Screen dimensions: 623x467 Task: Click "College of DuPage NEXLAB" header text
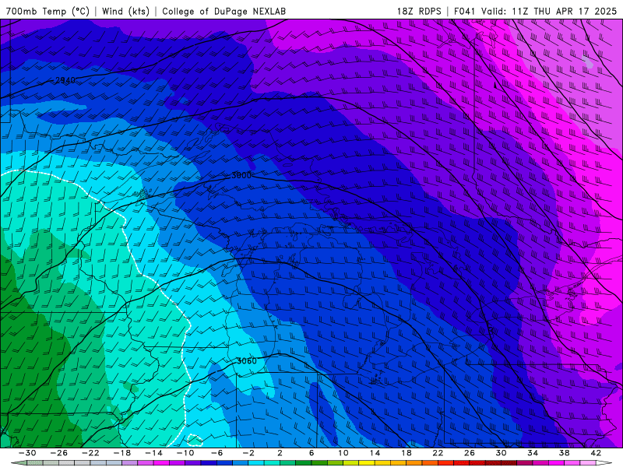pyautogui.click(x=224, y=11)
